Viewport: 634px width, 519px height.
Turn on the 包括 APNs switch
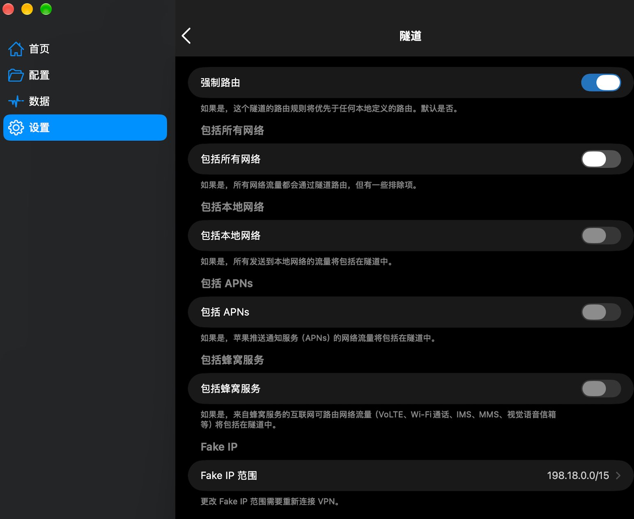pos(601,312)
